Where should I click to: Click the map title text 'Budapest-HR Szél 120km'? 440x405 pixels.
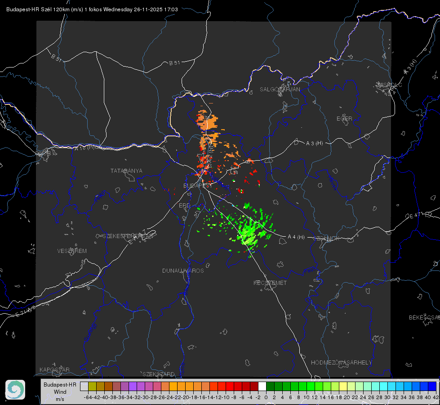click(x=38, y=9)
